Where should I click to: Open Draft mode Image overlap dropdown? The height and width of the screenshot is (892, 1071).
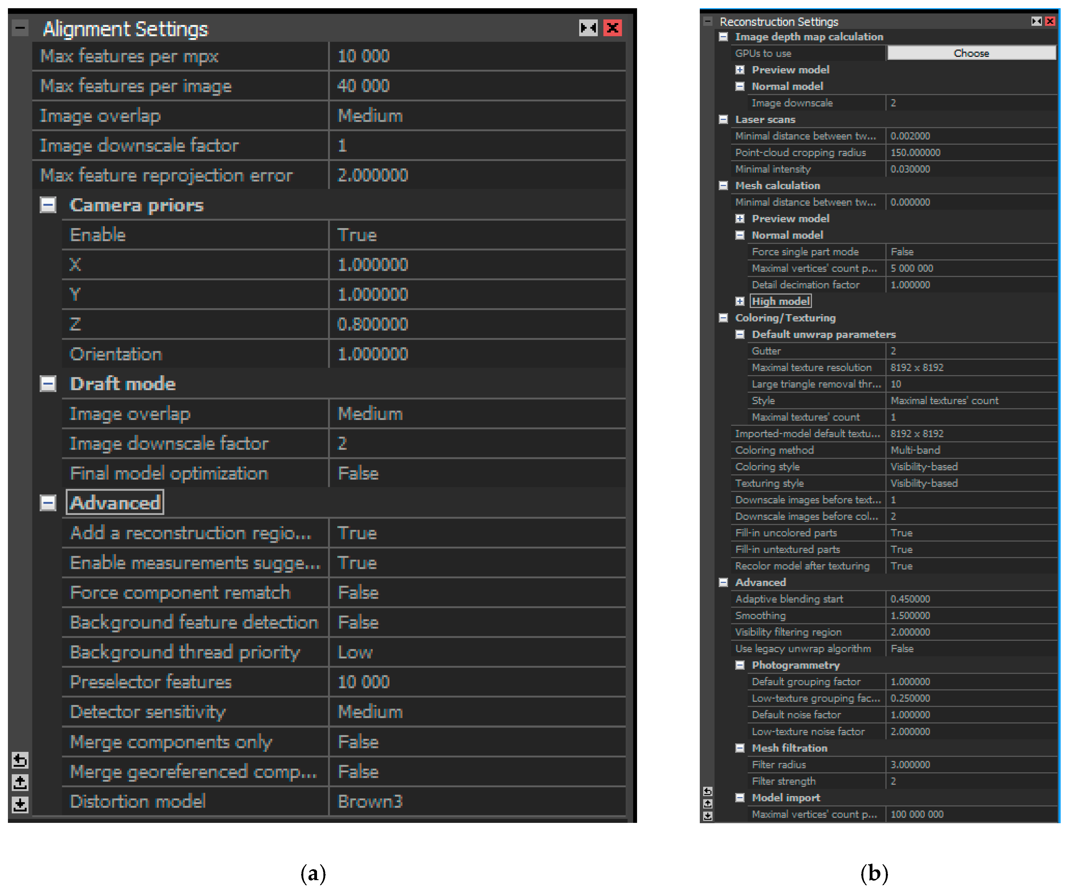click(x=477, y=414)
